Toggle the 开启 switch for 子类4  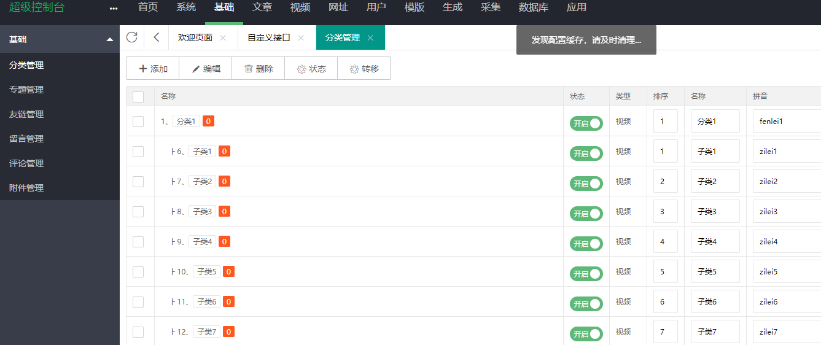coord(586,244)
